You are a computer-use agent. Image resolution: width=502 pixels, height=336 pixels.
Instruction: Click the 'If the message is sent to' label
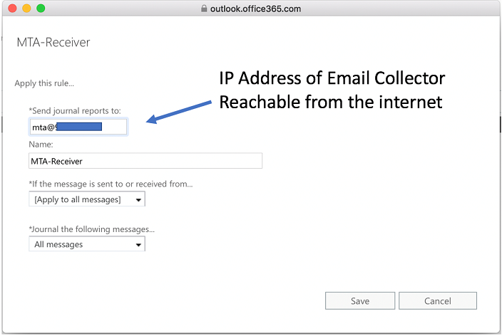pos(111,184)
